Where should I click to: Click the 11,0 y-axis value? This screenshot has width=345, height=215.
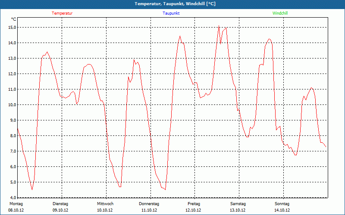click(12, 89)
